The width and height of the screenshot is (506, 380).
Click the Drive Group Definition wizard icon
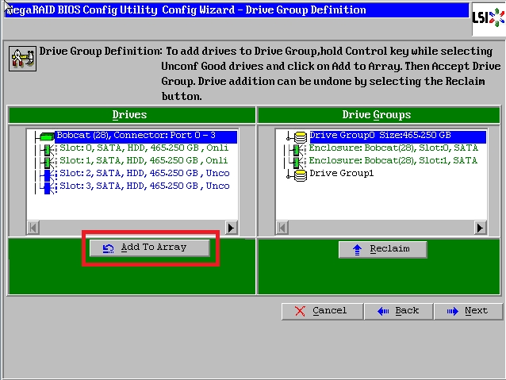pyautogui.click(x=22, y=59)
